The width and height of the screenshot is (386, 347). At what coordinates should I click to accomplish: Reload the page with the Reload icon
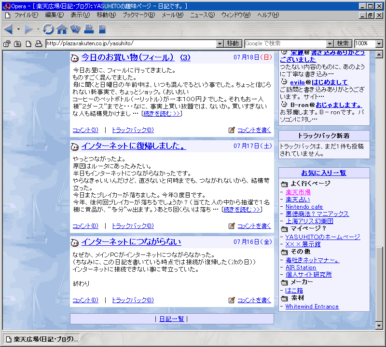tap(48, 29)
